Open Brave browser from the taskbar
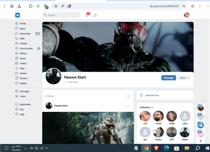The width and height of the screenshot is (210, 152). pyautogui.click(x=156, y=148)
